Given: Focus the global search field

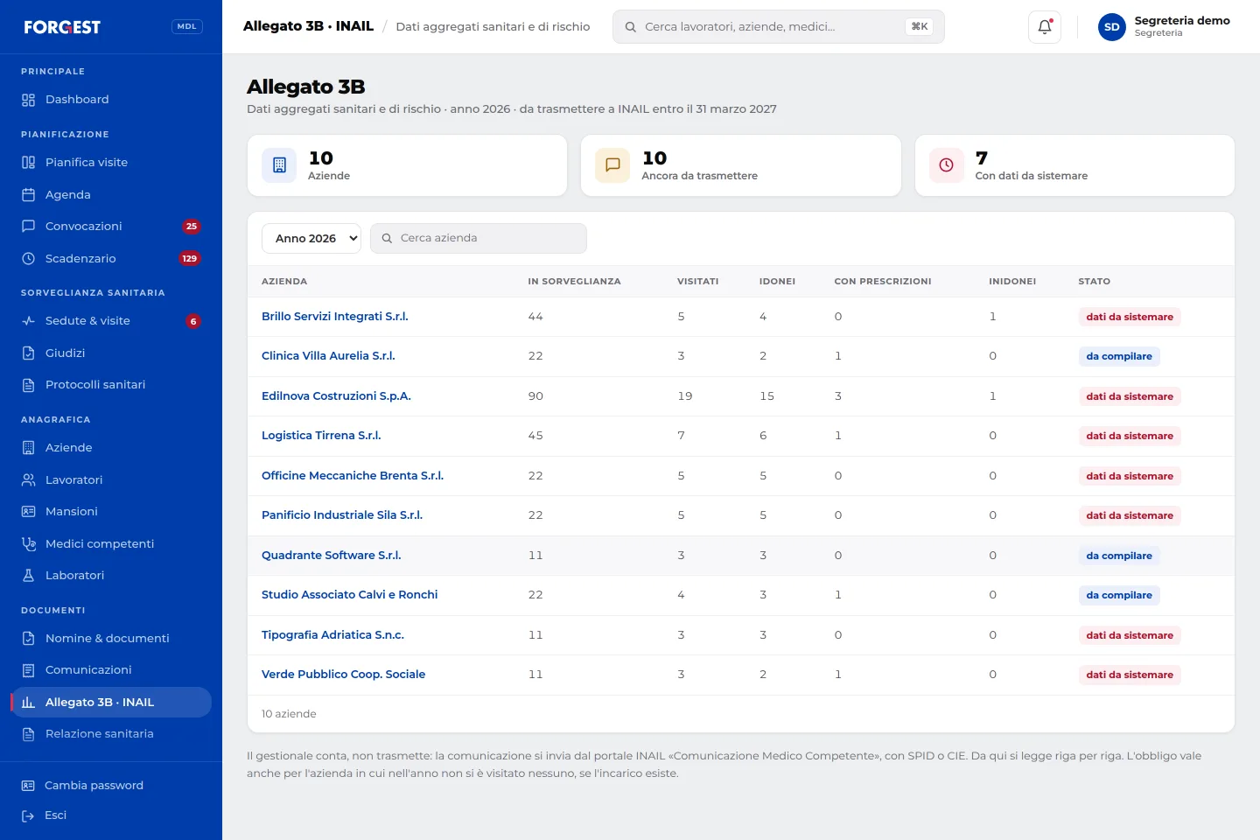Looking at the screenshot, I should click(x=779, y=27).
